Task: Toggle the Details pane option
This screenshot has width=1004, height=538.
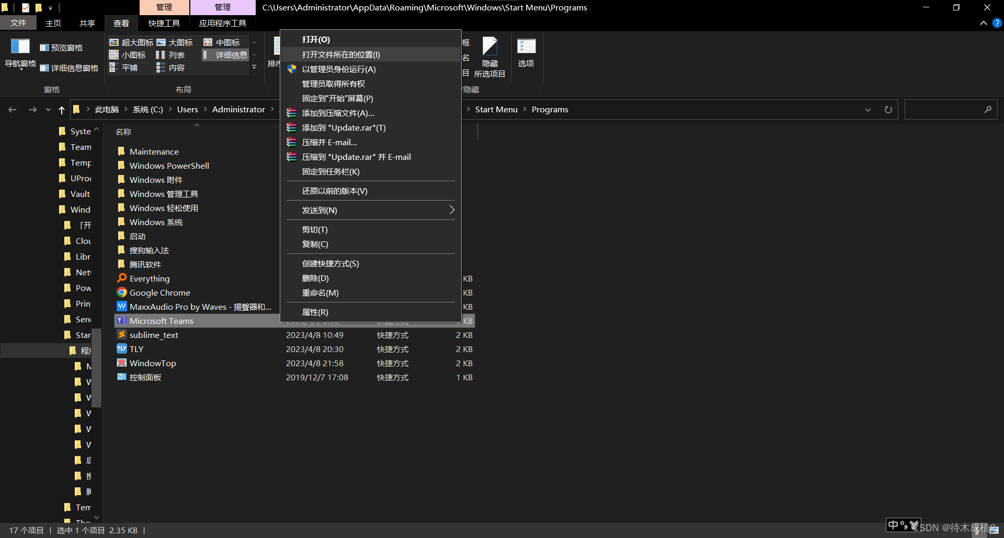Action: pos(69,68)
